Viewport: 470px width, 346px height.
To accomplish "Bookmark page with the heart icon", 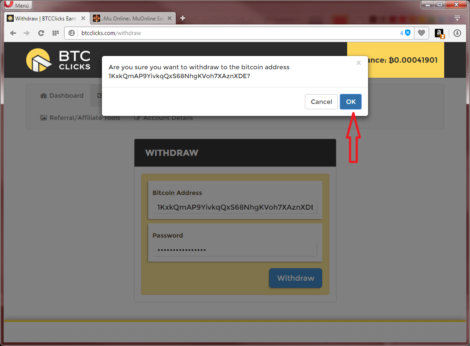I will click(x=421, y=33).
